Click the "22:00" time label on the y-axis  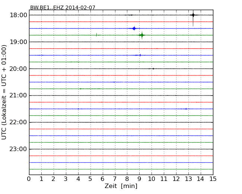click(18, 122)
